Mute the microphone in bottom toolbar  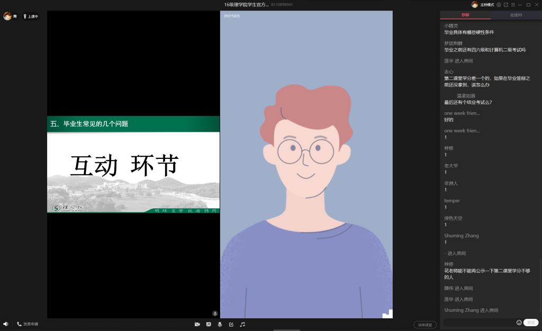tap(220, 324)
